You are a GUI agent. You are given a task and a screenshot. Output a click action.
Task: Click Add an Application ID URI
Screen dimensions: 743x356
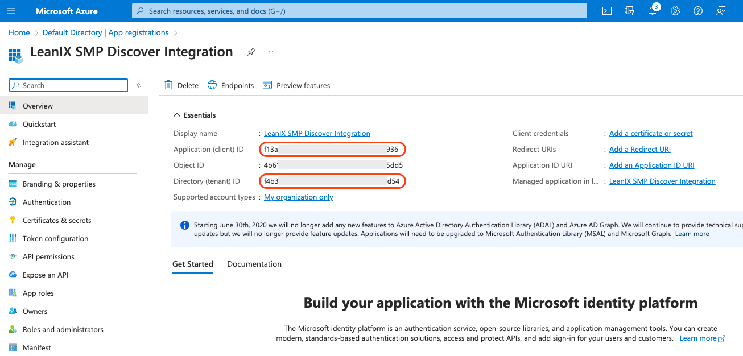pyautogui.click(x=652, y=165)
